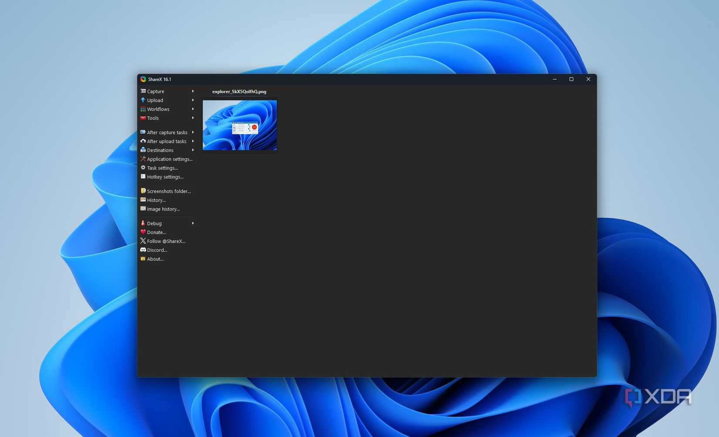Open History window
The image size is (719, 437).
[x=167, y=200]
